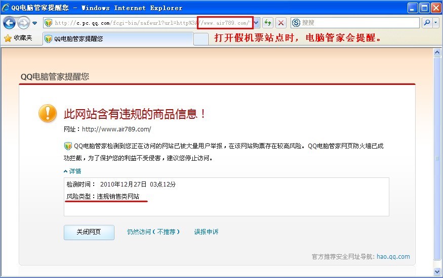Click the vertical scrollbar thumb
This screenshot has height=278, width=443.
click(437, 158)
